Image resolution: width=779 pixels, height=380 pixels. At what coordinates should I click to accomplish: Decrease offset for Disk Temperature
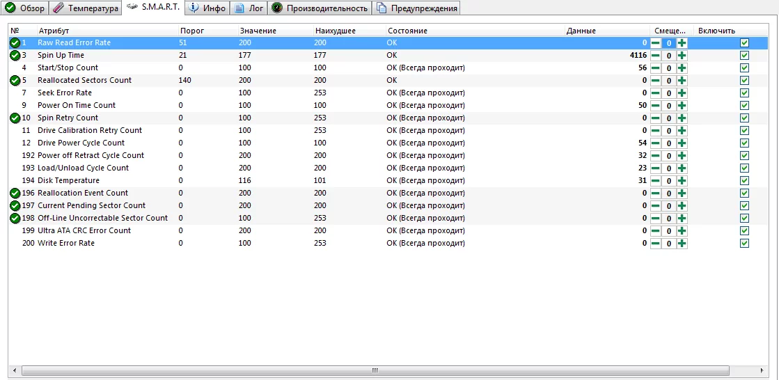click(x=656, y=181)
